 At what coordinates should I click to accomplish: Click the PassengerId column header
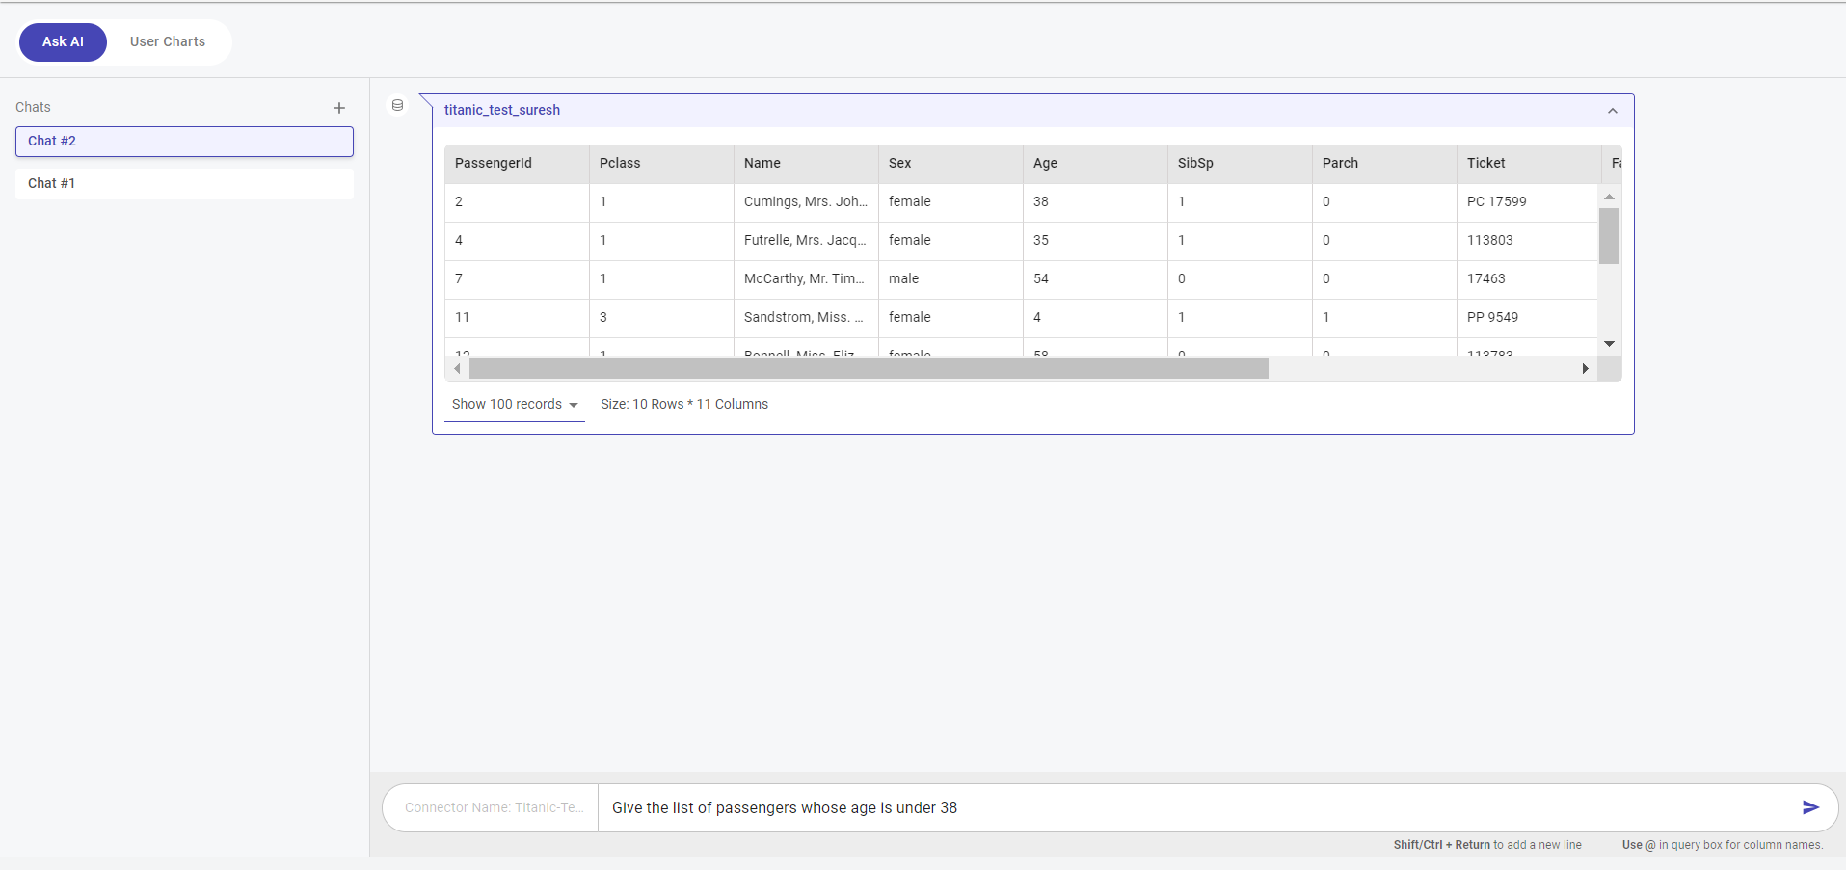[494, 164]
